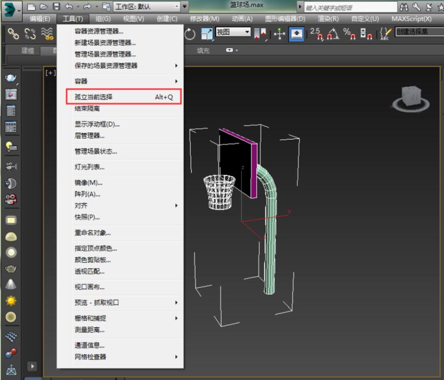
Task: Click the video camera icon in left sidebar
Action: (x=11, y=166)
